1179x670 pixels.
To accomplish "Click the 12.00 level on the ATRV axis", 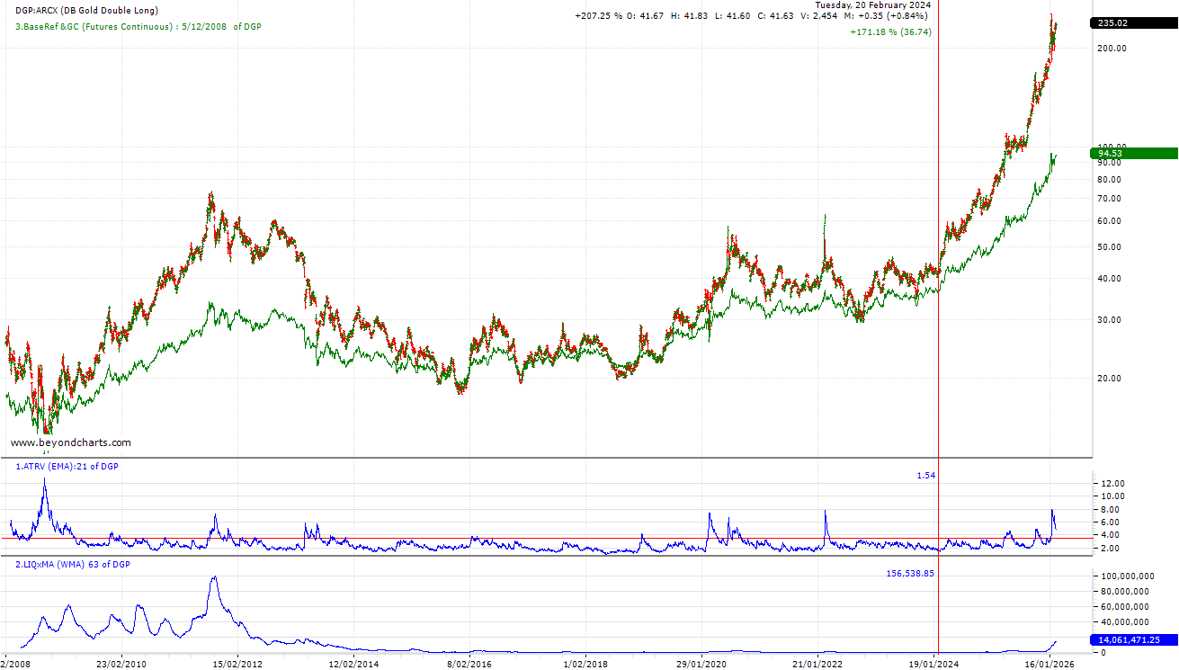I will pos(1112,483).
